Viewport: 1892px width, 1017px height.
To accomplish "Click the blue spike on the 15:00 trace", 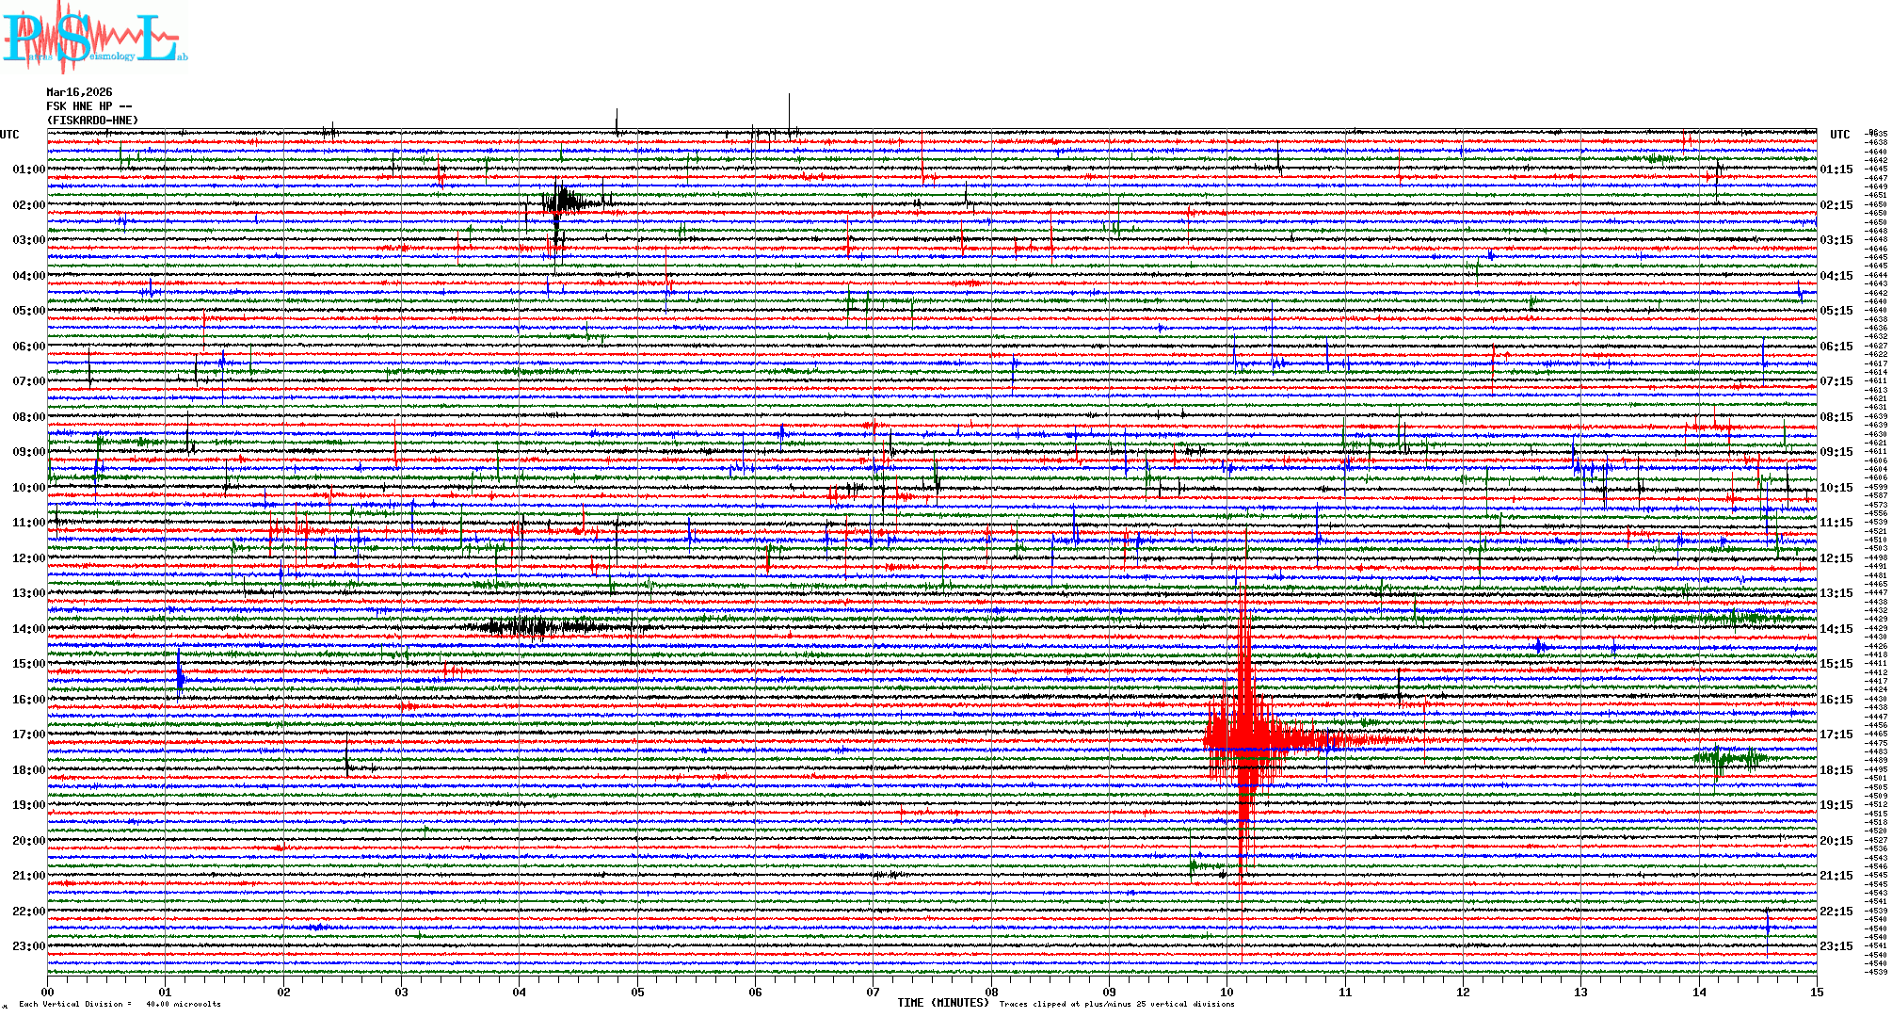I will point(180,673).
